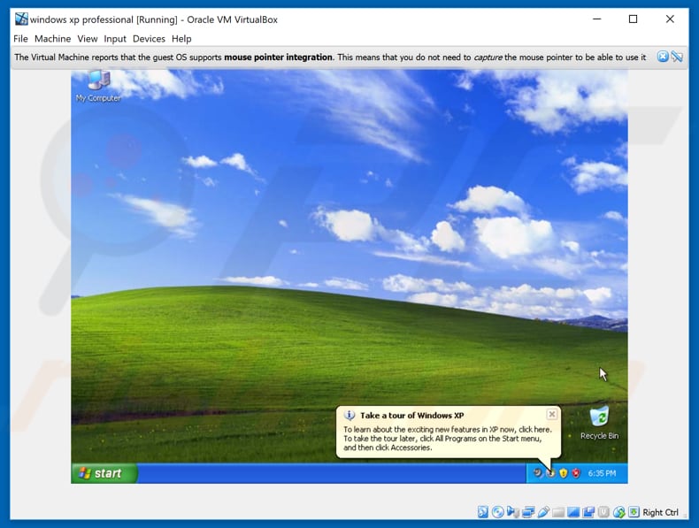The height and width of the screenshot is (528, 699).
Task: Click the hard disk activity status icon
Action: coord(483,512)
